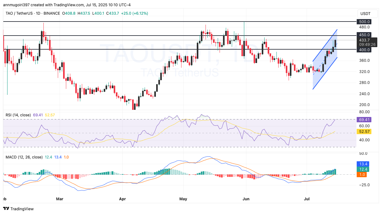Click the 200.0 price axis tick
The height and width of the screenshot is (214, 382).
tap(365, 105)
